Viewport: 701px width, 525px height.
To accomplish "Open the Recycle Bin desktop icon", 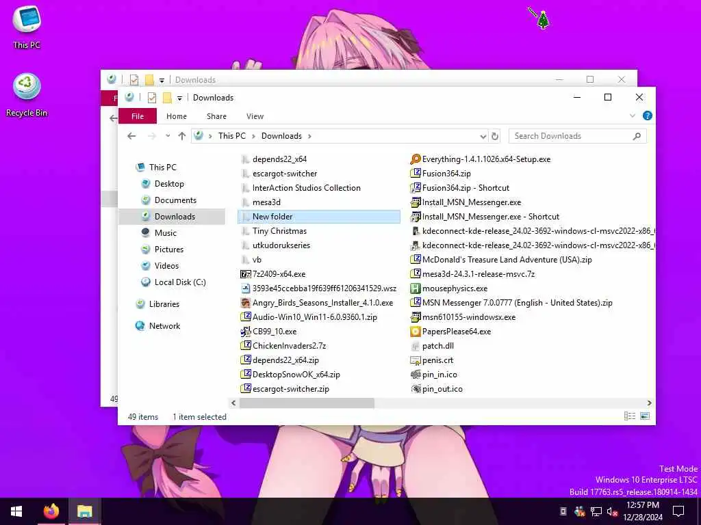I will (27, 95).
